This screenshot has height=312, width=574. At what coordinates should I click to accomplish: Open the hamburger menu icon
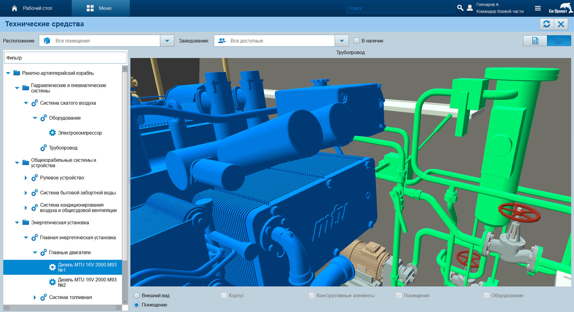pos(538,8)
